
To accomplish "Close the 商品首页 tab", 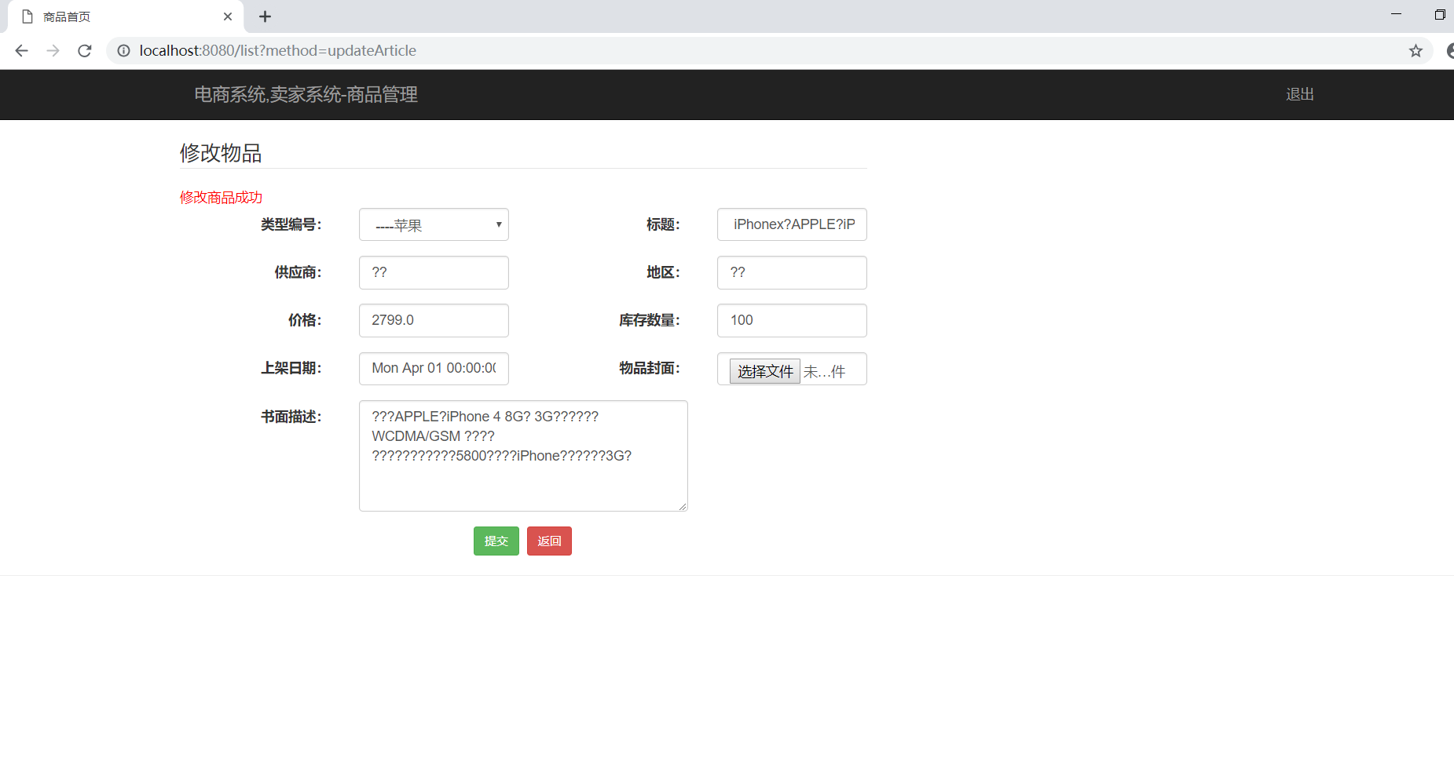I will 228,16.
